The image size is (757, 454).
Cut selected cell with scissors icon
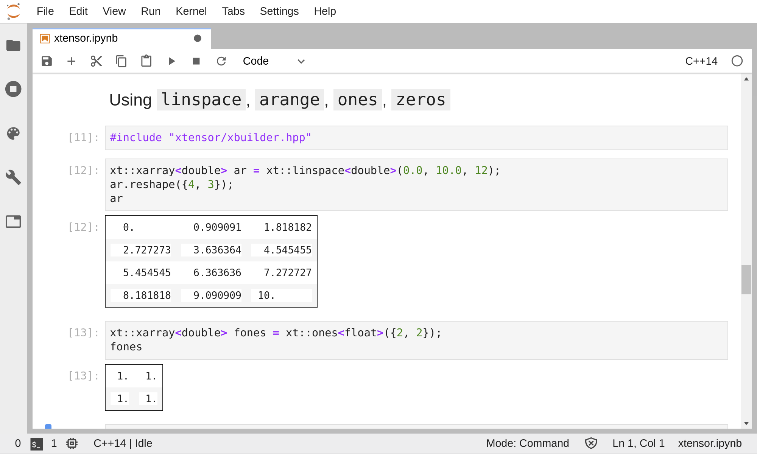pos(96,61)
